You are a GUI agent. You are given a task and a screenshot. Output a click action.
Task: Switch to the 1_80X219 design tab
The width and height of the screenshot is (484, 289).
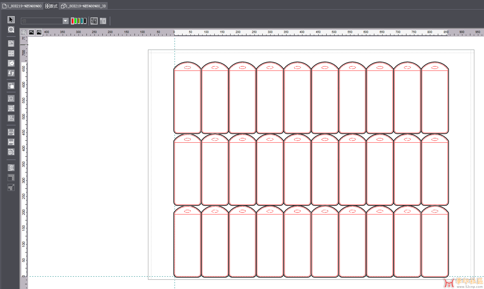[x=22, y=6]
